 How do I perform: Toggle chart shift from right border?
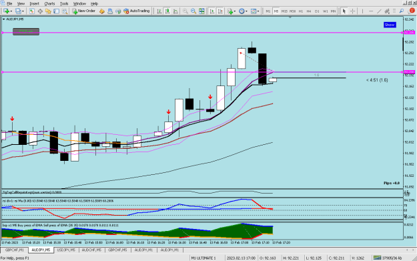coord(220,11)
